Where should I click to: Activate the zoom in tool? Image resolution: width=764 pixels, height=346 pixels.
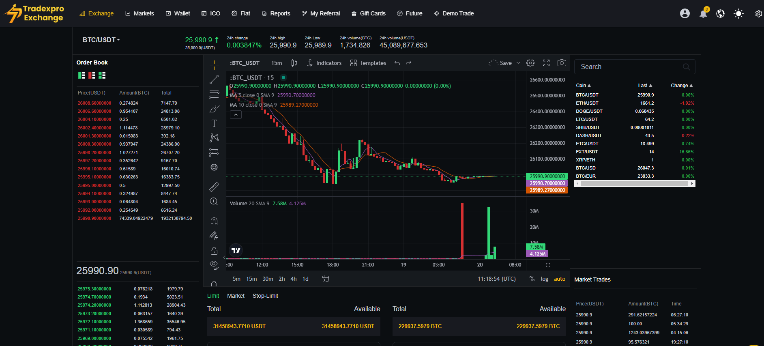tap(214, 202)
